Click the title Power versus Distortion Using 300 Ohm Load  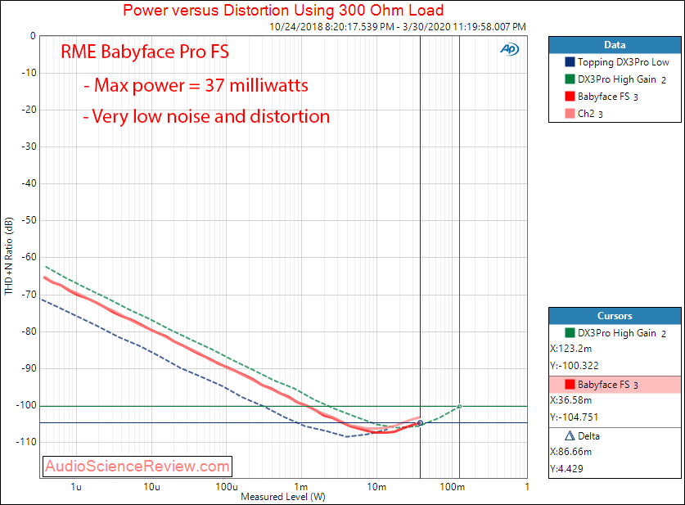pos(283,10)
